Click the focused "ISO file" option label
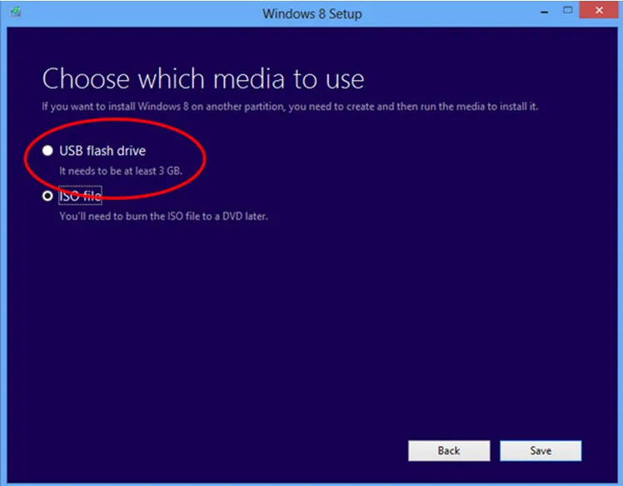623x486 pixels. pos(80,196)
